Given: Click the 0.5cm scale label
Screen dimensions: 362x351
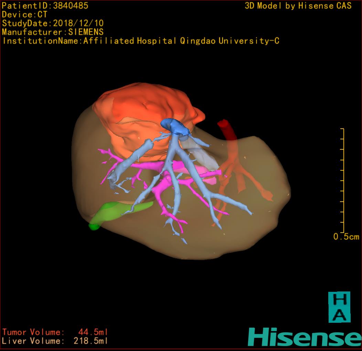Looking at the screenshot, I should 346,237.
